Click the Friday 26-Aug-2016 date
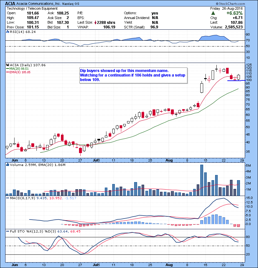The width and height of the screenshot is (258, 268). pos(226,8)
